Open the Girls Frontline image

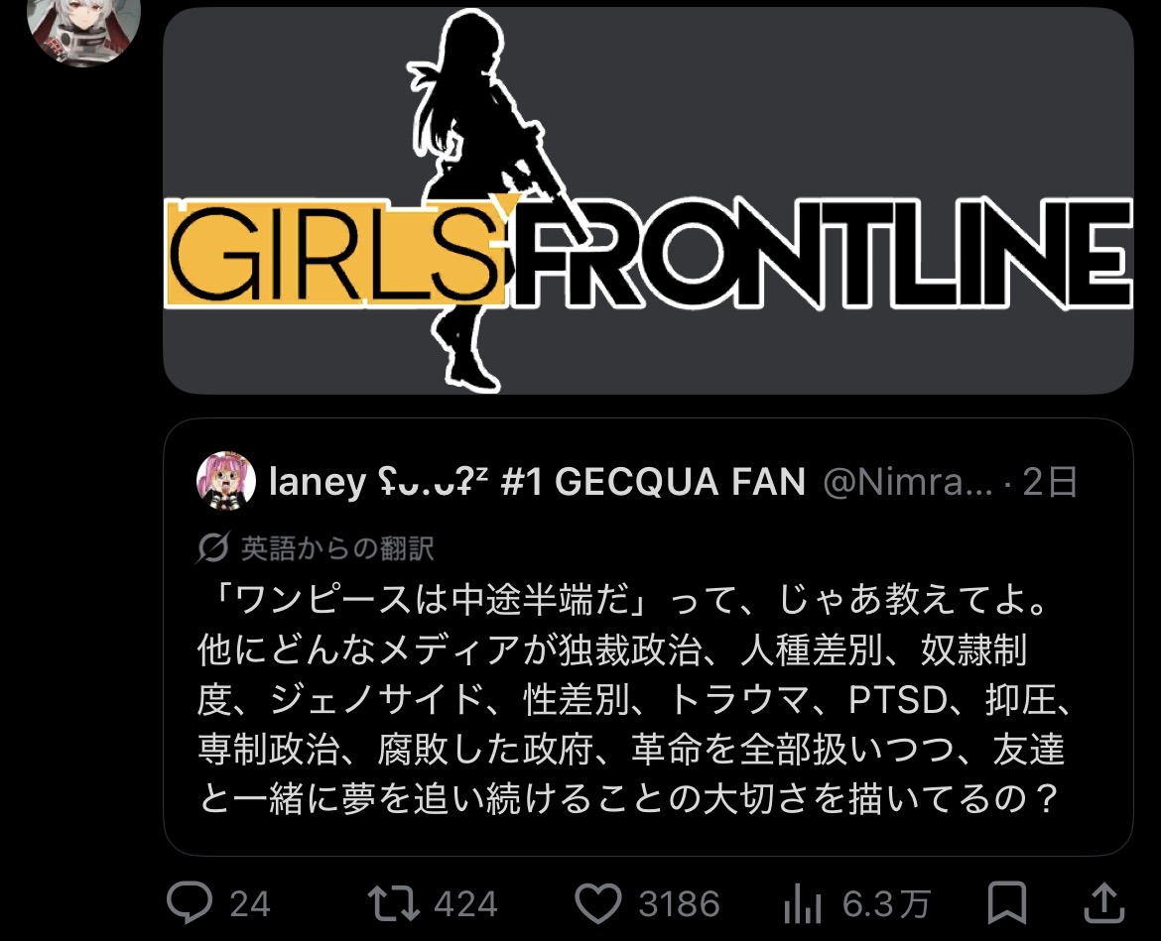click(649, 200)
